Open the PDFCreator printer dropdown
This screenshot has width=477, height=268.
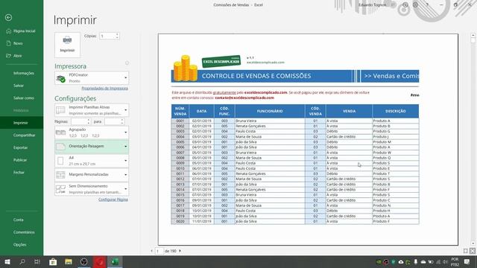(92, 77)
